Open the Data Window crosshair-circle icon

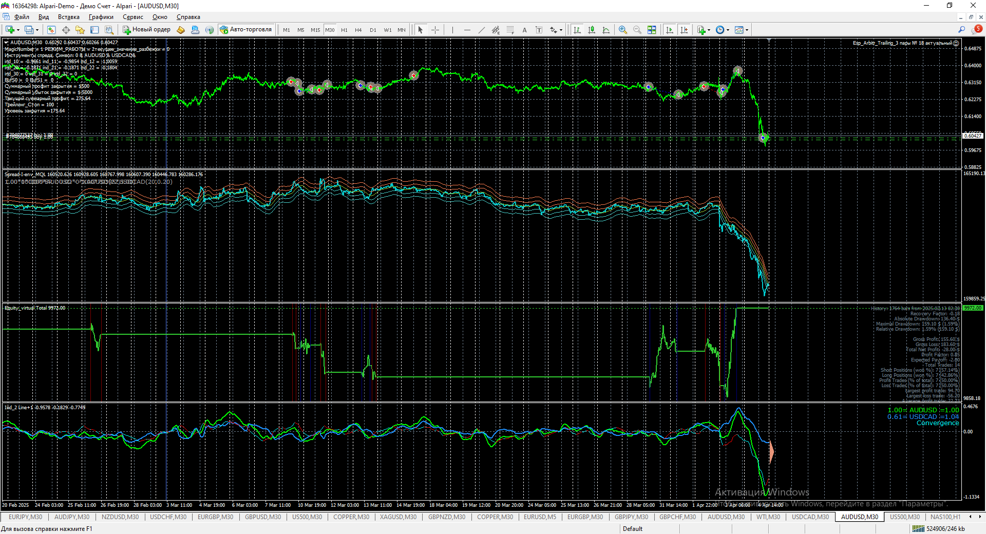coord(66,30)
